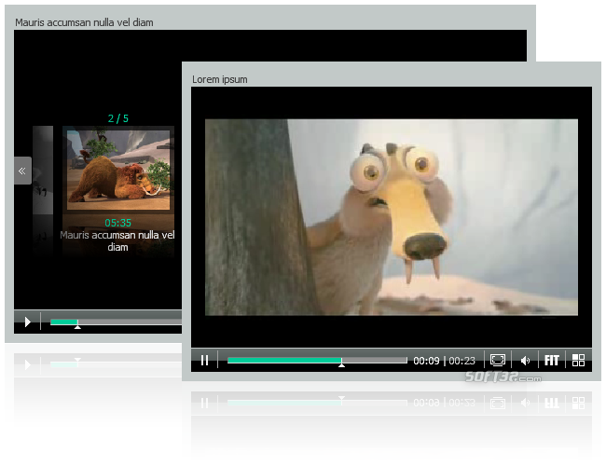
Task: Mute the volume speaker icon
Action: click(x=525, y=361)
